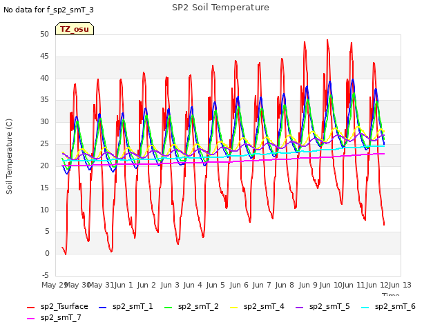Click the chart title SP2 Soil Temperature
The width and height of the screenshot is (442, 331).
click(221, 8)
